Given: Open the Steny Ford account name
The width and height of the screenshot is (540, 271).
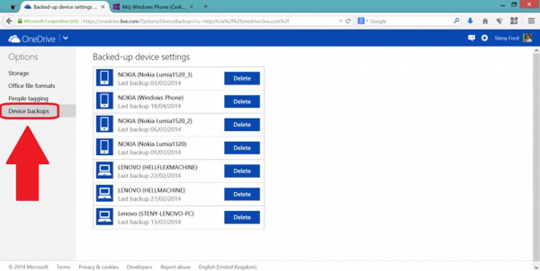Looking at the screenshot, I should pos(507,38).
